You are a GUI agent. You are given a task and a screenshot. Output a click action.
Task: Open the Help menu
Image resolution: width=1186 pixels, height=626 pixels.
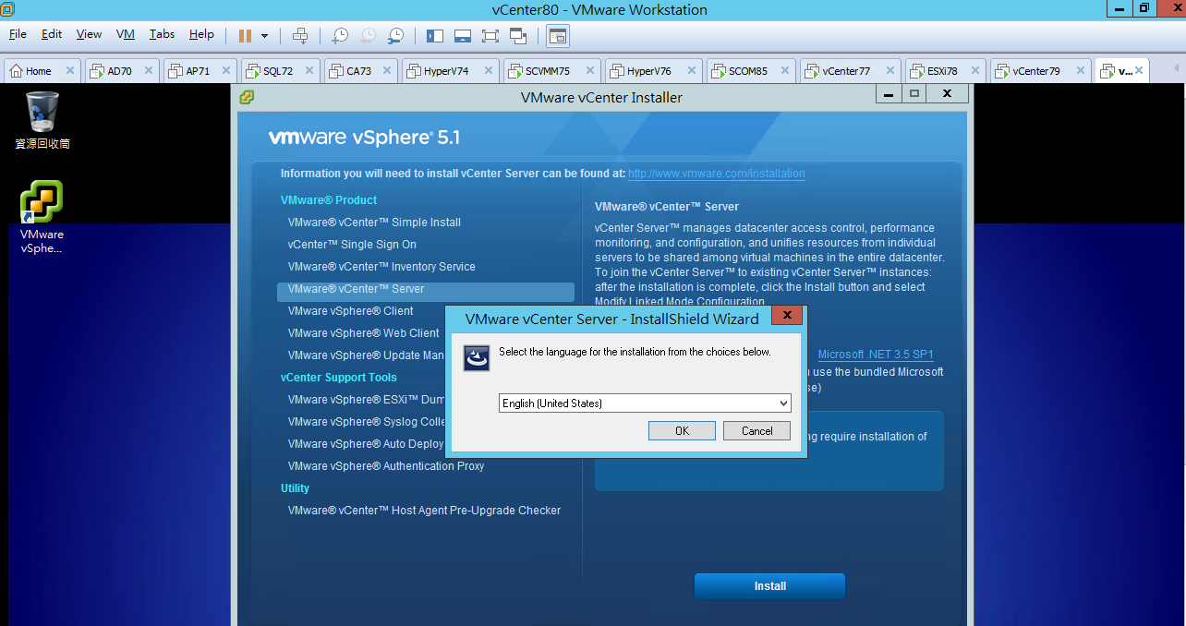coord(201,34)
